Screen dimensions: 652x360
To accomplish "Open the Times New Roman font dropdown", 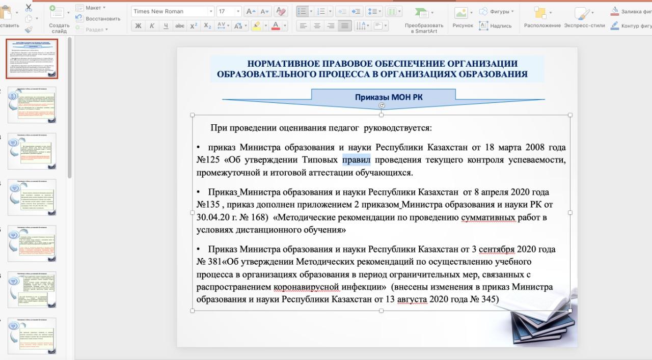I will (x=173, y=12).
